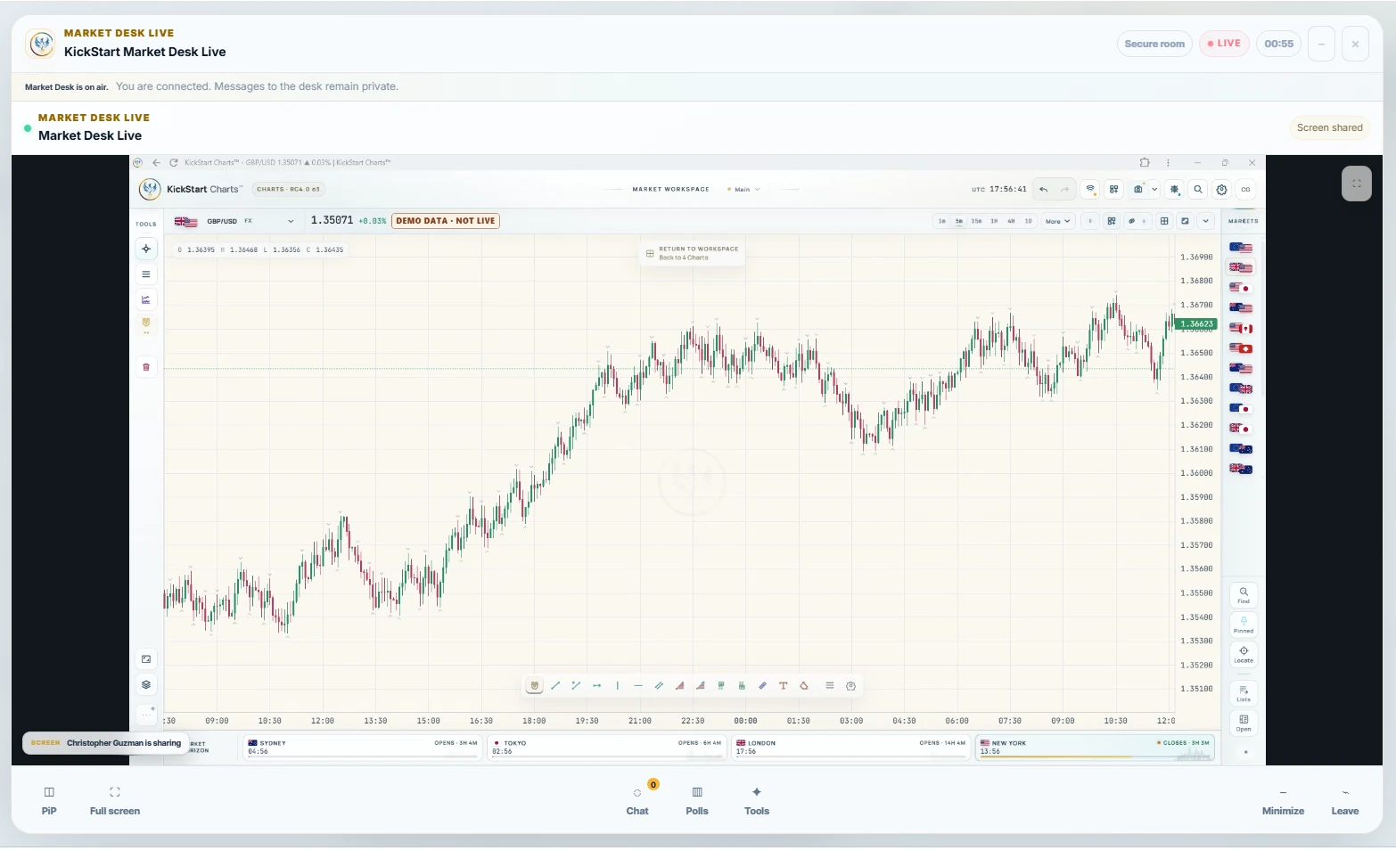This screenshot has height=850, width=1396.
Task: Select the 1D timeframe tab
Action: pyautogui.click(x=1028, y=221)
